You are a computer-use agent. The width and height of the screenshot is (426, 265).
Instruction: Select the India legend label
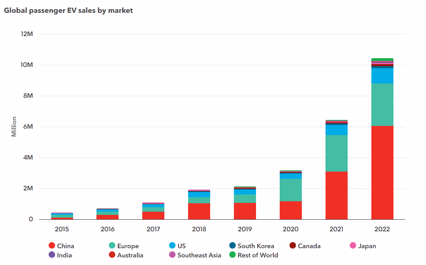tap(64, 255)
